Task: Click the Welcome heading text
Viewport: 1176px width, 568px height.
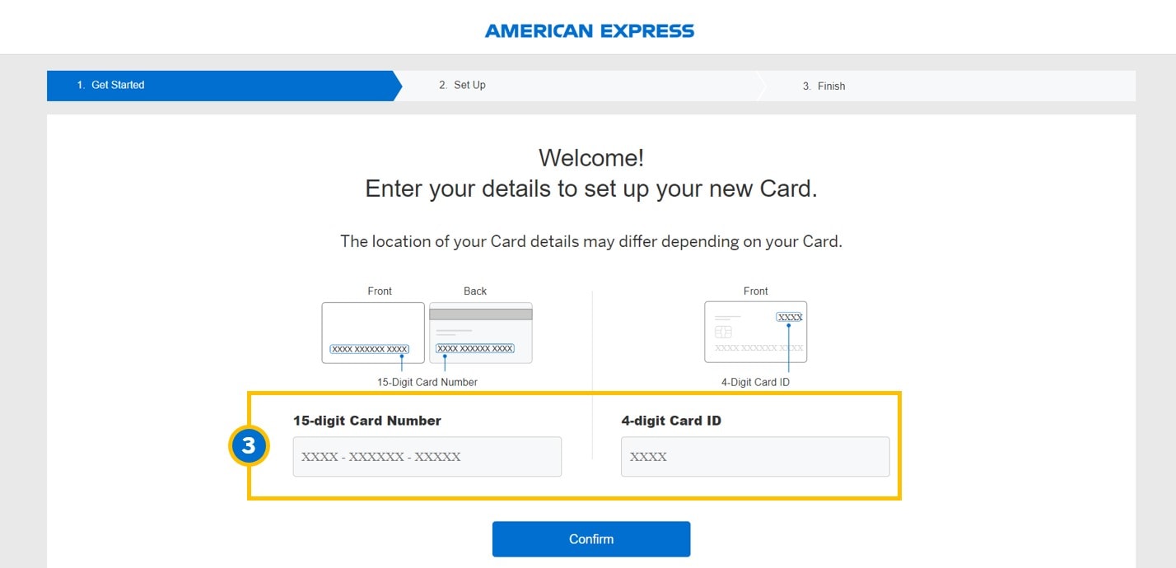Action: click(590, 157)
